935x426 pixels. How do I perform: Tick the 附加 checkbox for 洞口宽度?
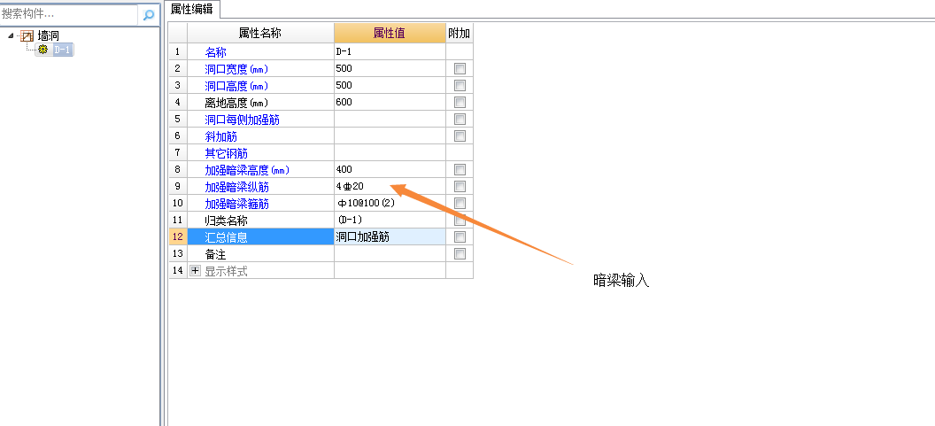coord(460,68)
